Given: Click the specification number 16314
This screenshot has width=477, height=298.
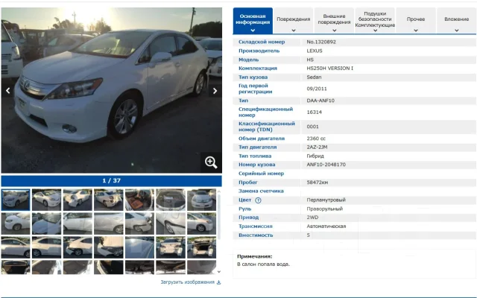Looking at the screenshot, I should [315, 112].
